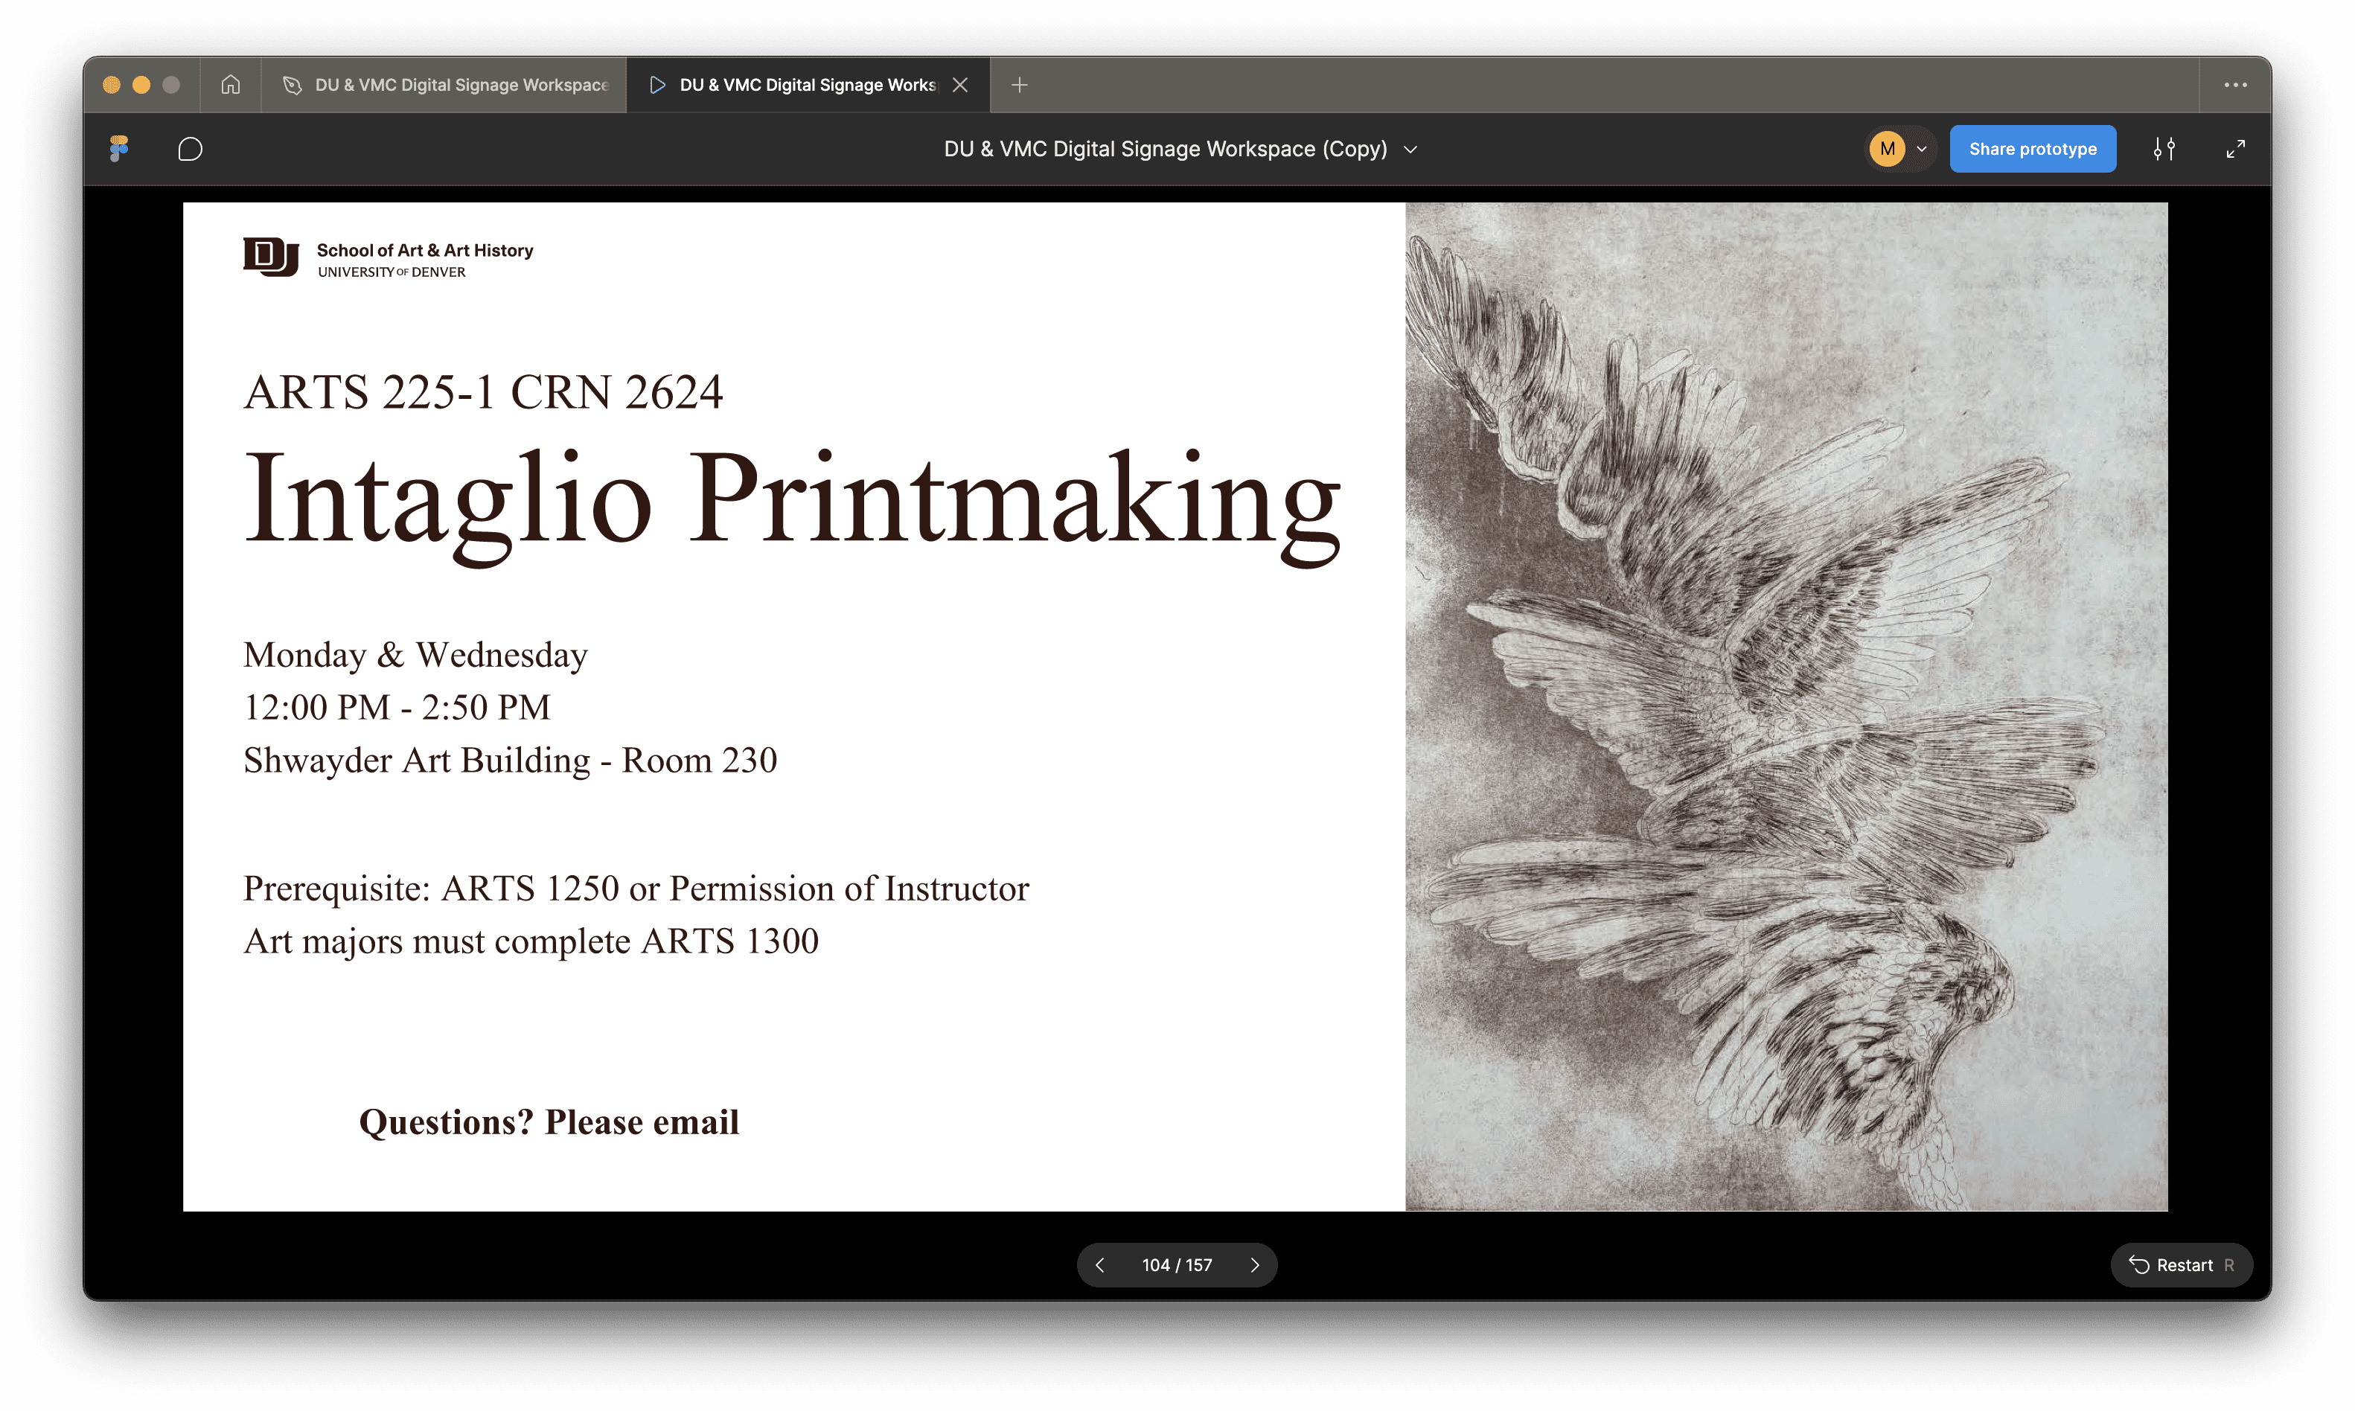The width and height of the screenshot is (2355, 1411).
Task: Open prototype options sliders icon
Action: 2164,150
